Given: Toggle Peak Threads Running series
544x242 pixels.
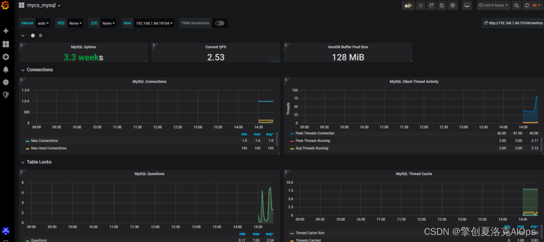Looking at the screenshot, I should coord(313,141).
